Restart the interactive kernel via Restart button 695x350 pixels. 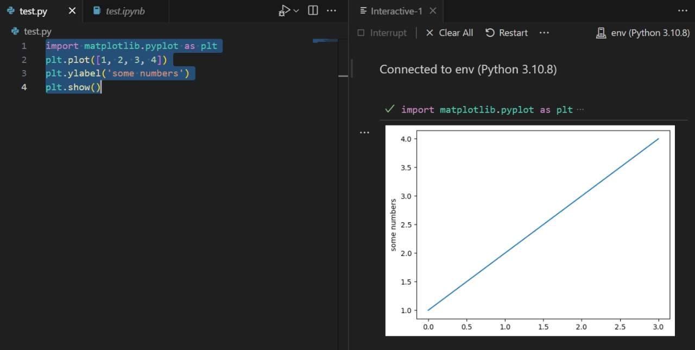(x=506, y=33)
